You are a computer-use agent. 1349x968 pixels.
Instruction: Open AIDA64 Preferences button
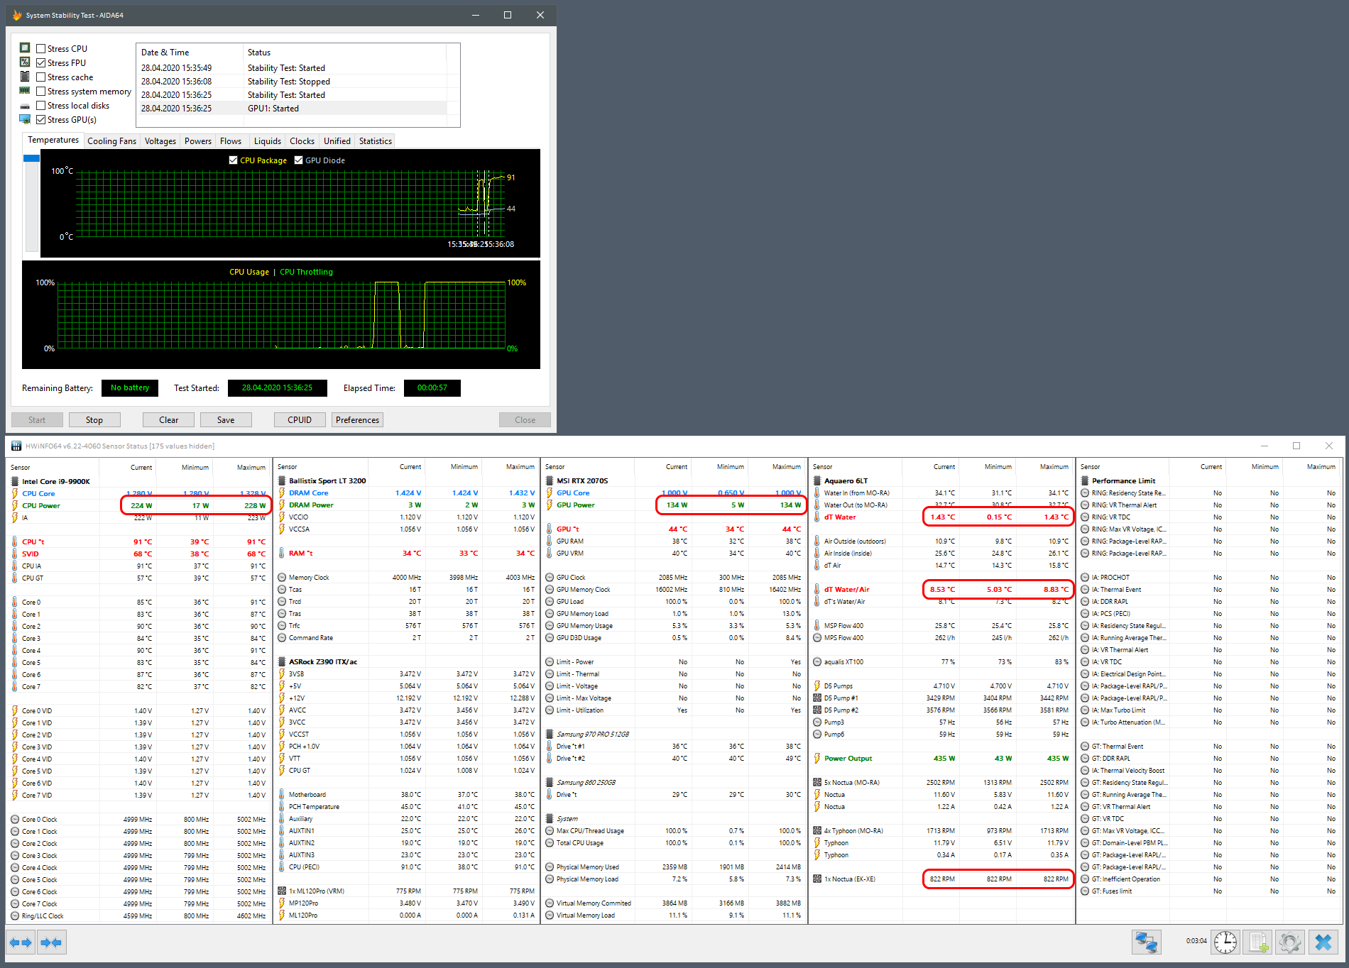358,419
